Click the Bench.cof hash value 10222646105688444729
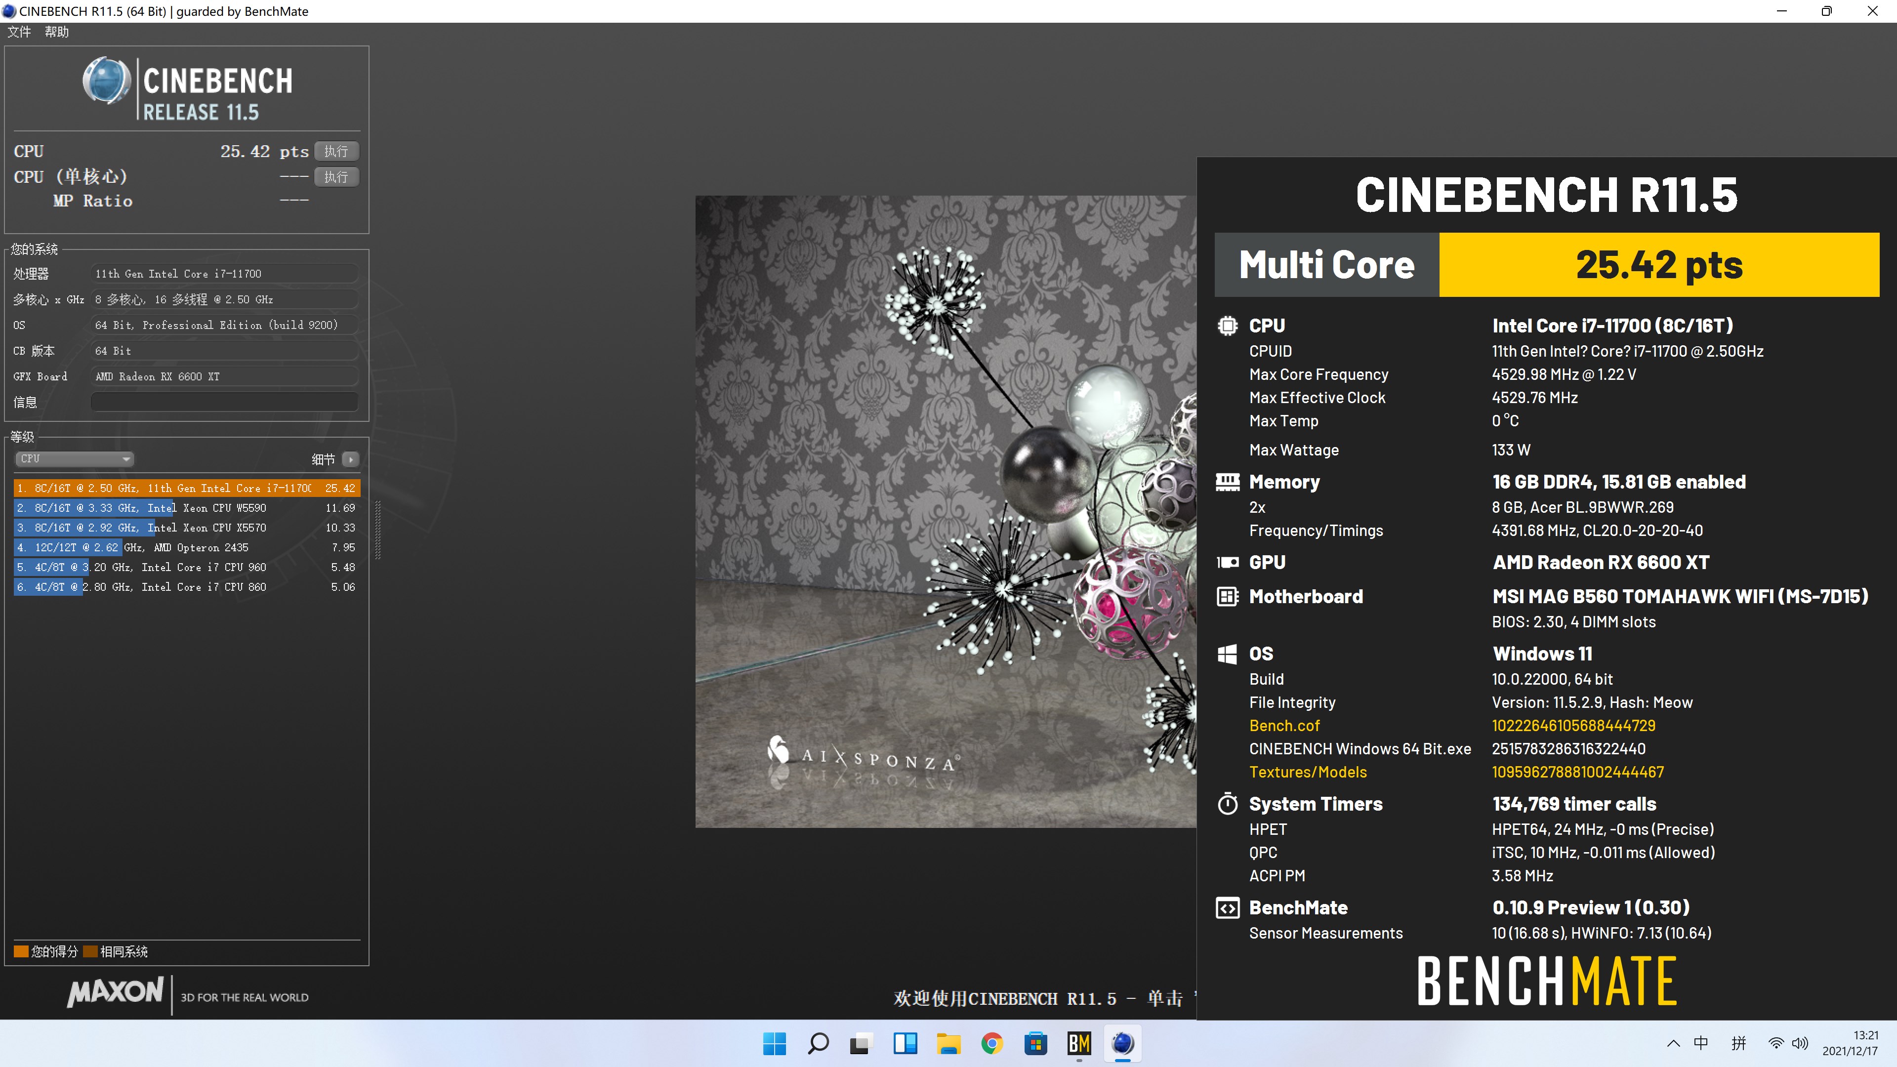Image resolution: width=1897 pixels, height=1067 pixels. coord(1574,726)
